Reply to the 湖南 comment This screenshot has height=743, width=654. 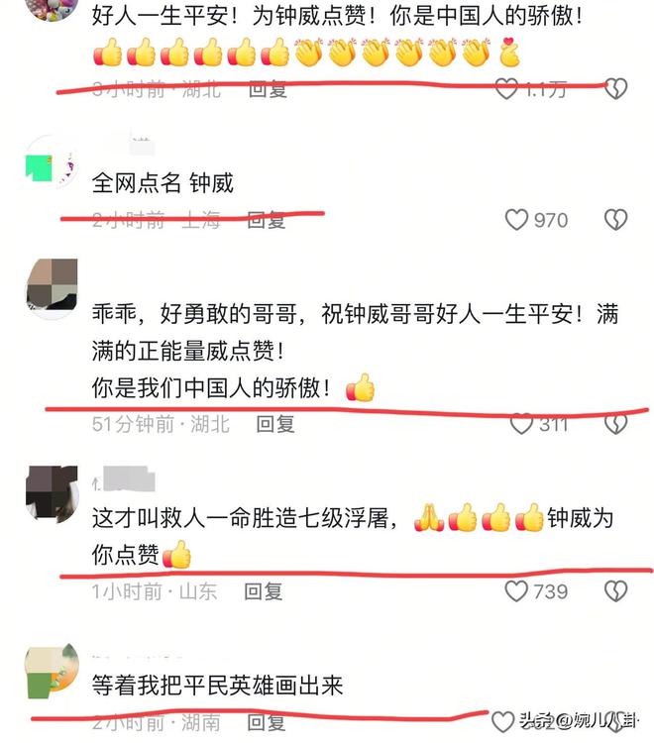(x=267, y=722)
